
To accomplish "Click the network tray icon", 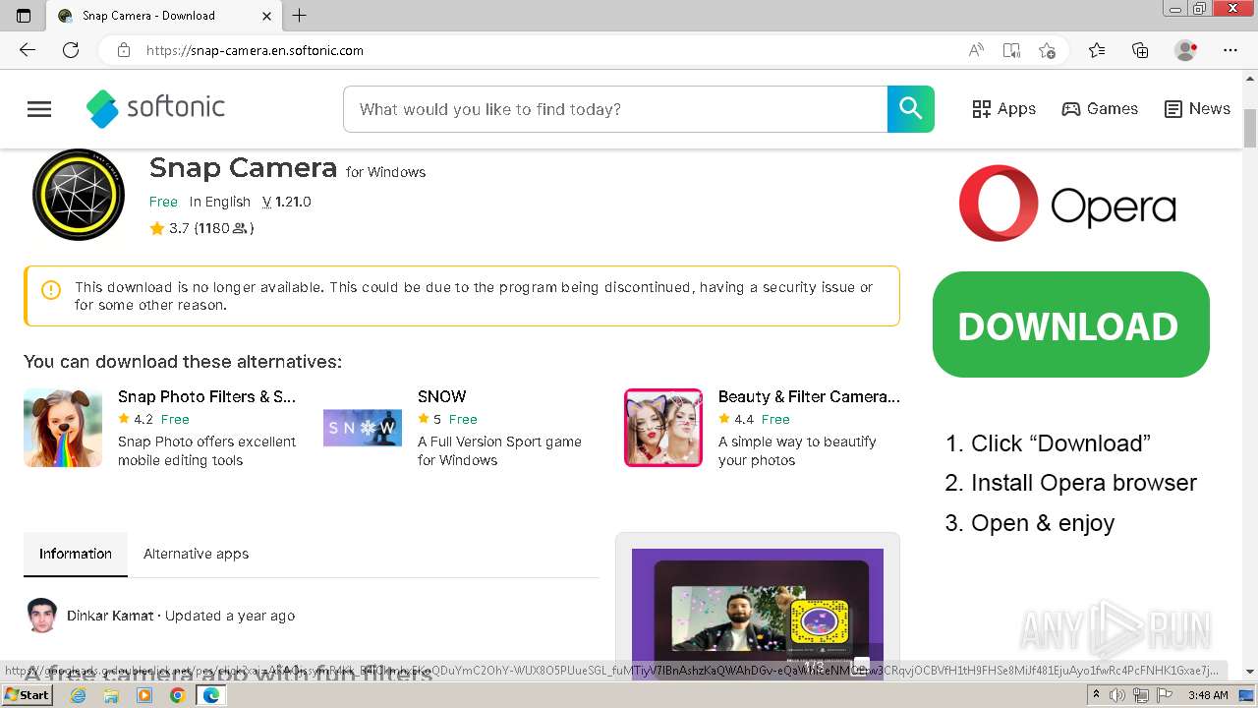I will tap(1141, 695).
